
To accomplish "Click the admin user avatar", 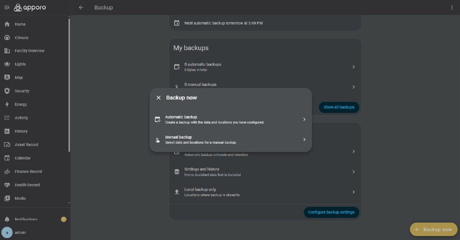I will (7, 233).
